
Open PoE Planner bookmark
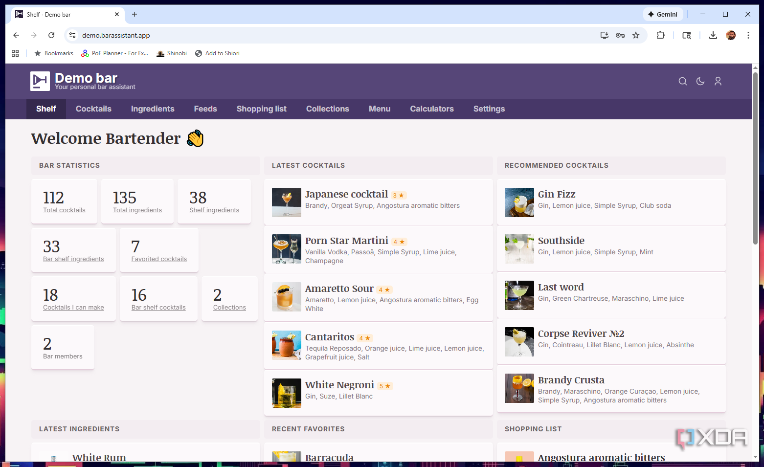[x=115, y=53]
